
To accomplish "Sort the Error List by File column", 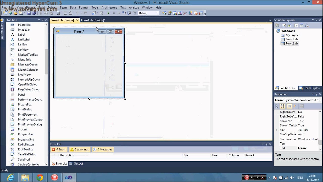I will (186, 155).
